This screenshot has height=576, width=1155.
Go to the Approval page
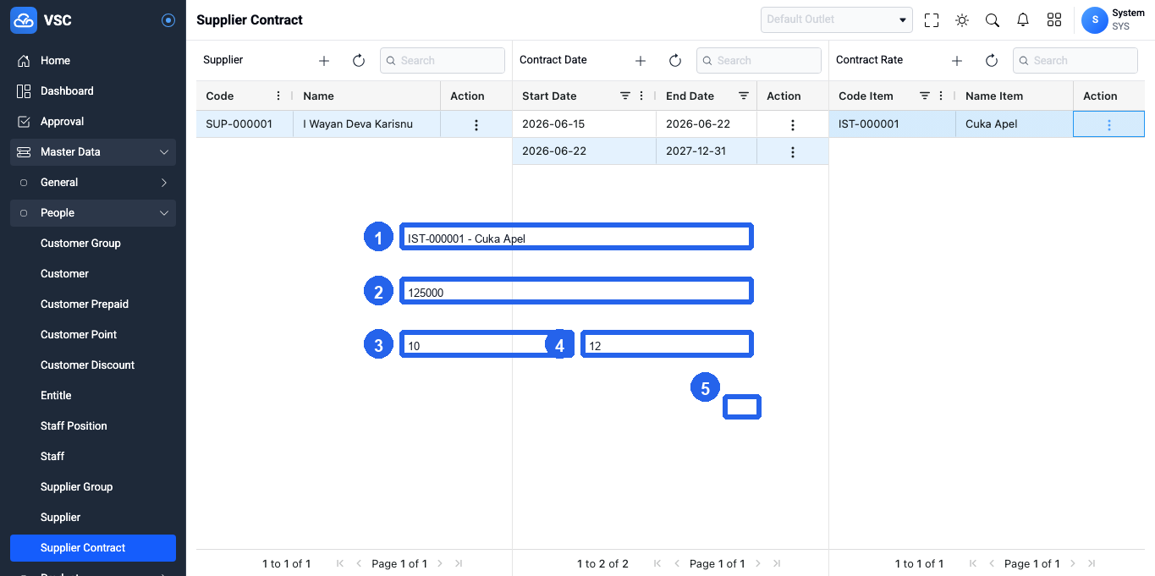[x=93, y=122]
